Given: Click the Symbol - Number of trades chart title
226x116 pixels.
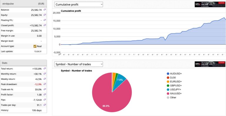Looking at the screenshot, I should (77, 70).
